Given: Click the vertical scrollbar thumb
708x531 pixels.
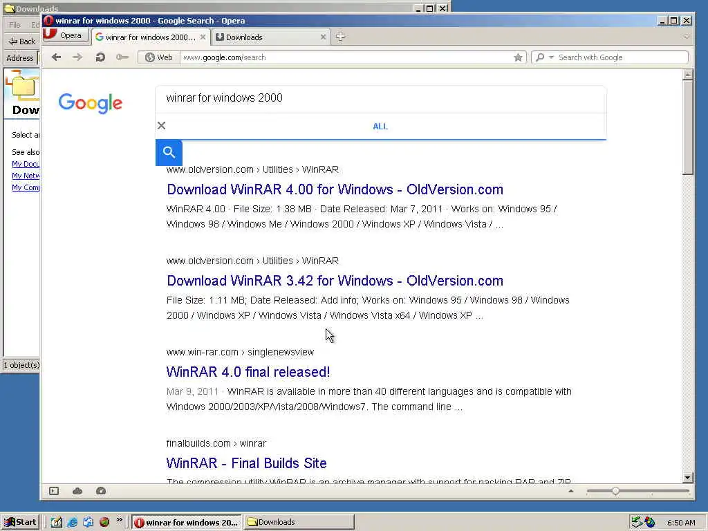Looking at the screenshot, I should [688, 127].
